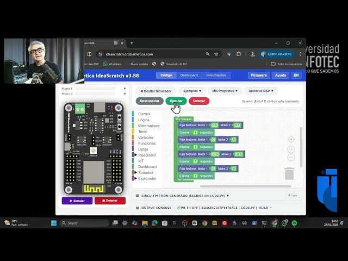Image resolution: width=348 pixels, height=261 pixels.
Task: Click the Motor 1 level bar
Action: pos(95,89)
